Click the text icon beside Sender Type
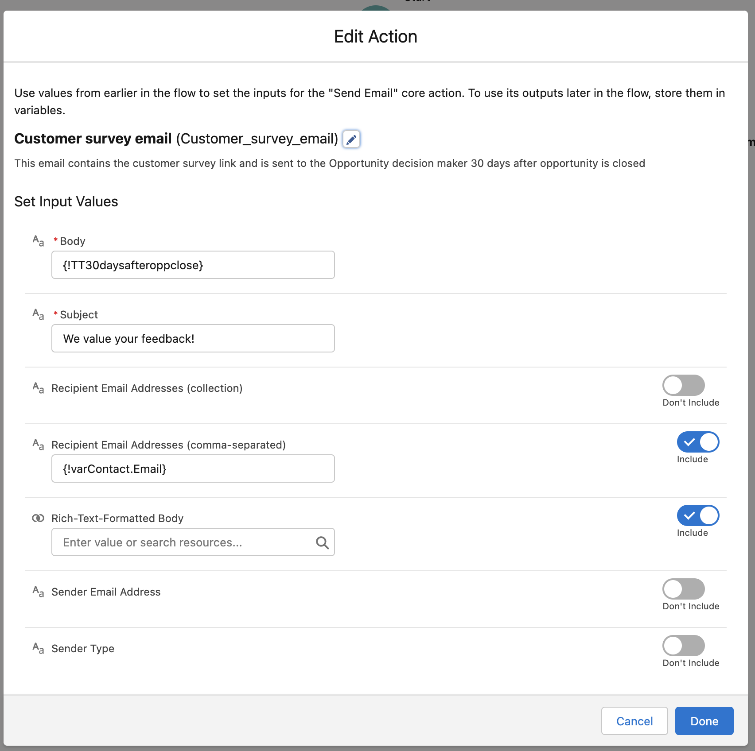This screenshot has height=751, width=755. 38,648
